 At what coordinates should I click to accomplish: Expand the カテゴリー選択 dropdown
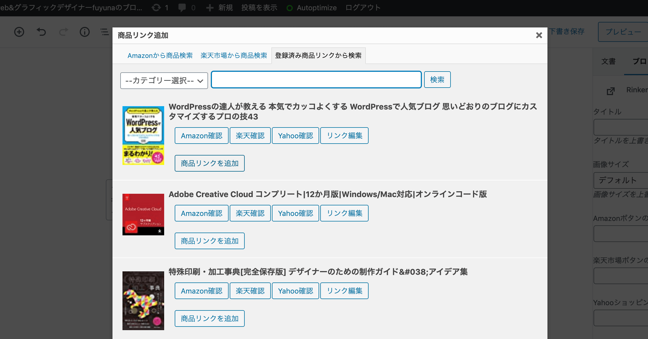click(164, 81)
